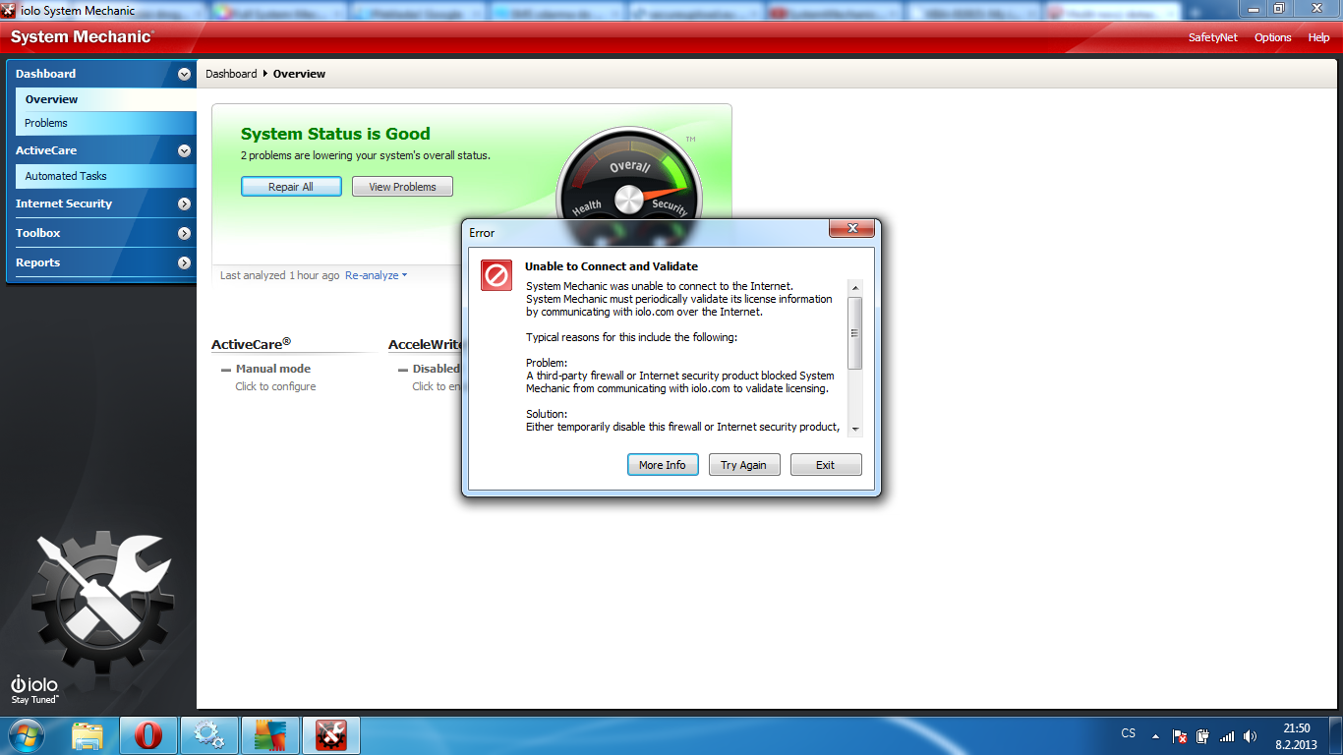Click the Action Center flag tray icon
The height and width of the screenshot is (755, 1343).
[1180, 735]
